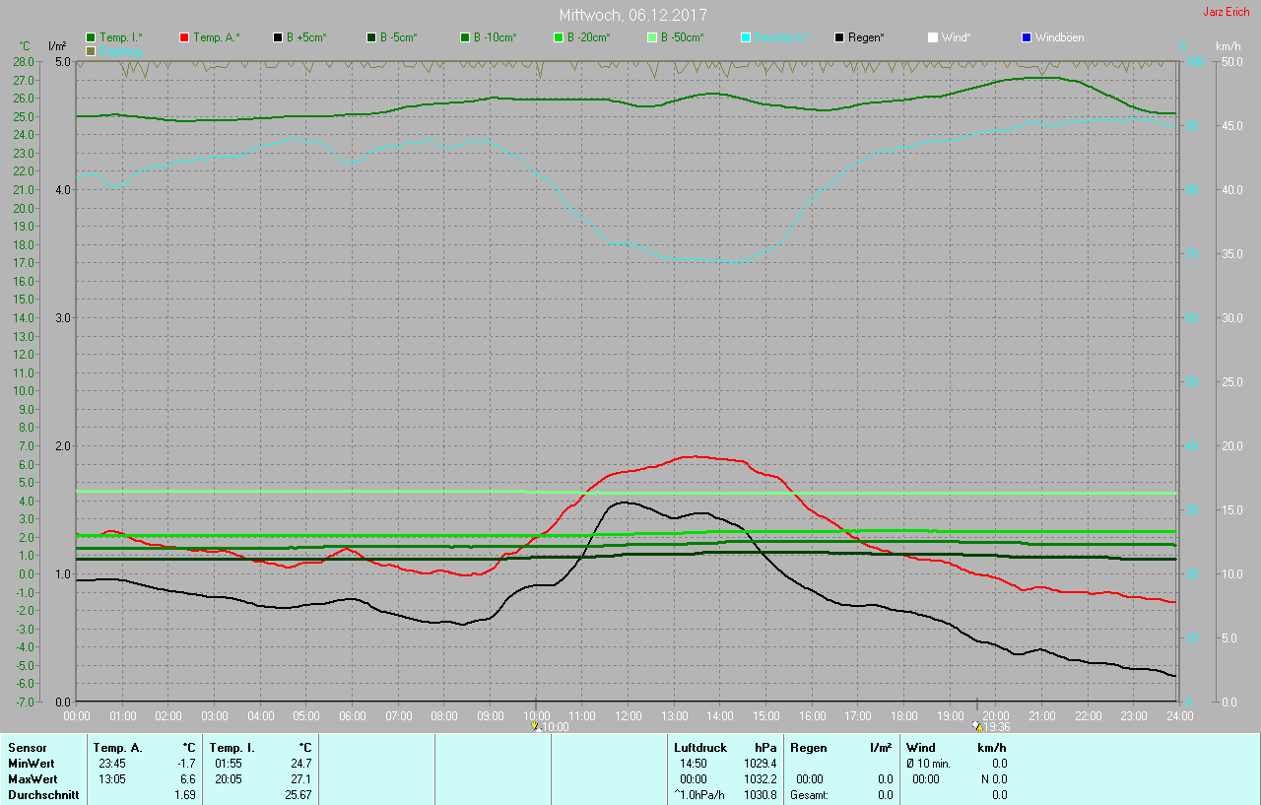
Task: Click the B +5cm* legend label
Action: point(306,37)
